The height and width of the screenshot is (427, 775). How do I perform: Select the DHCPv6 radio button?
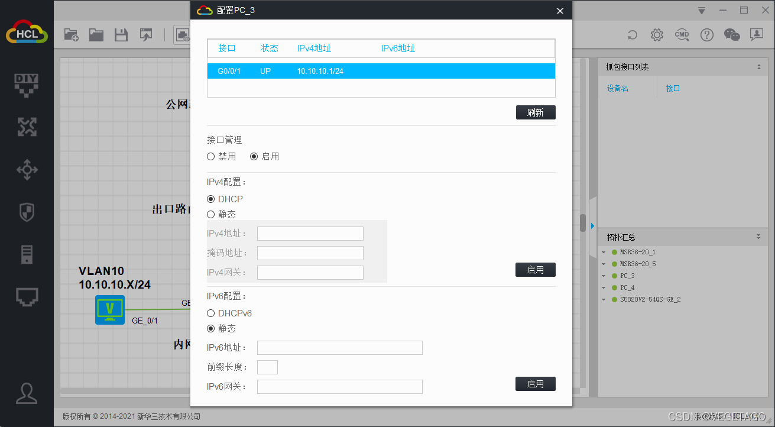pos(211,313)
